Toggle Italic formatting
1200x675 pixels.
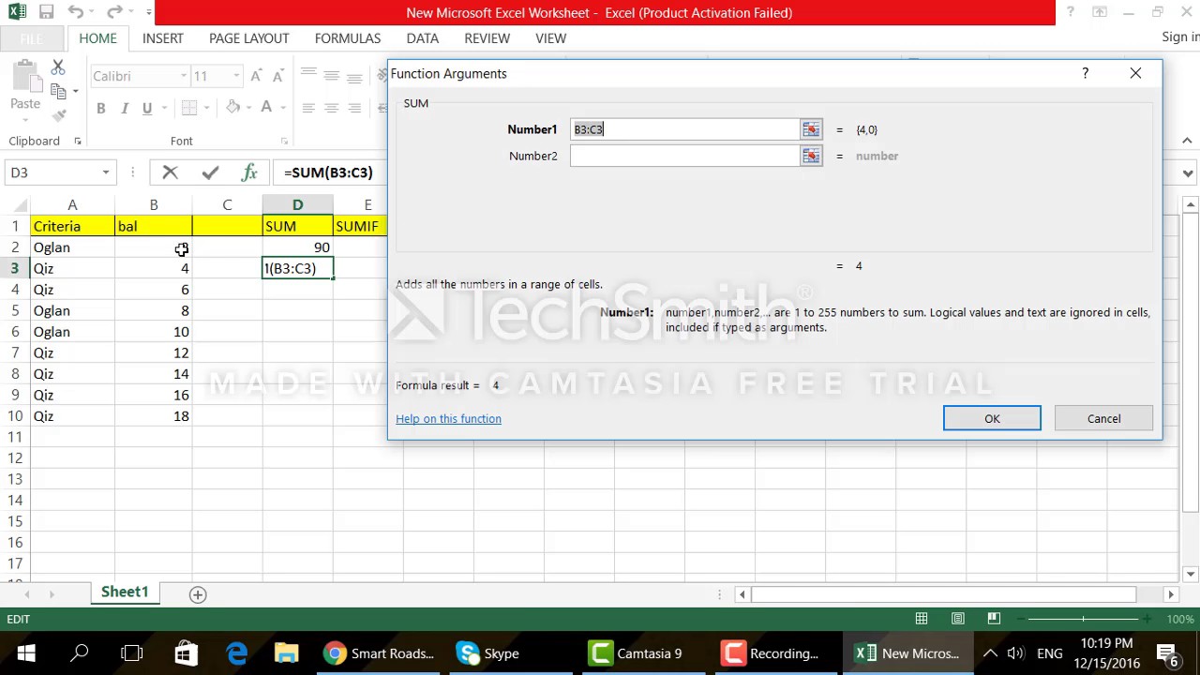[x=125, y=109]
